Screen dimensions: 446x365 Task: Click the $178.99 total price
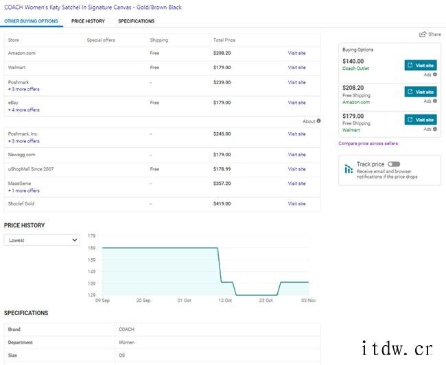click(222, 169)
